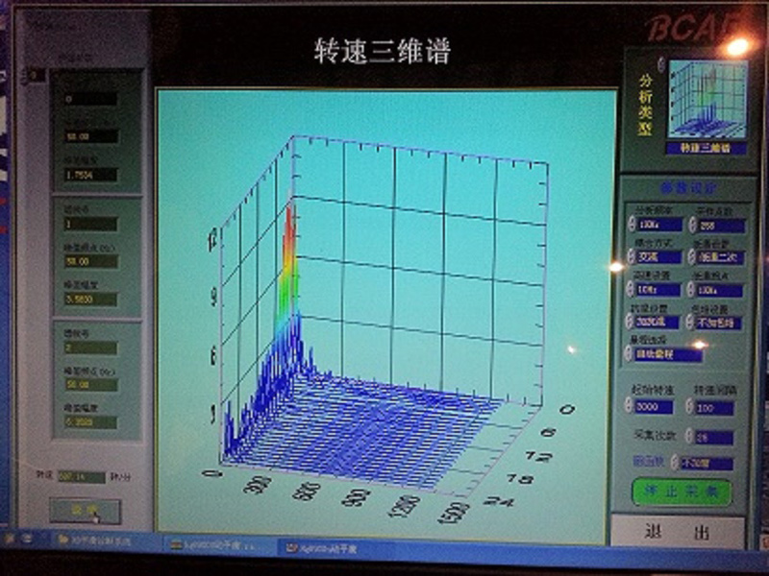Click the stepper beside the 分析频率 field
The image size is (769, 576).
(x=633, y=224)
